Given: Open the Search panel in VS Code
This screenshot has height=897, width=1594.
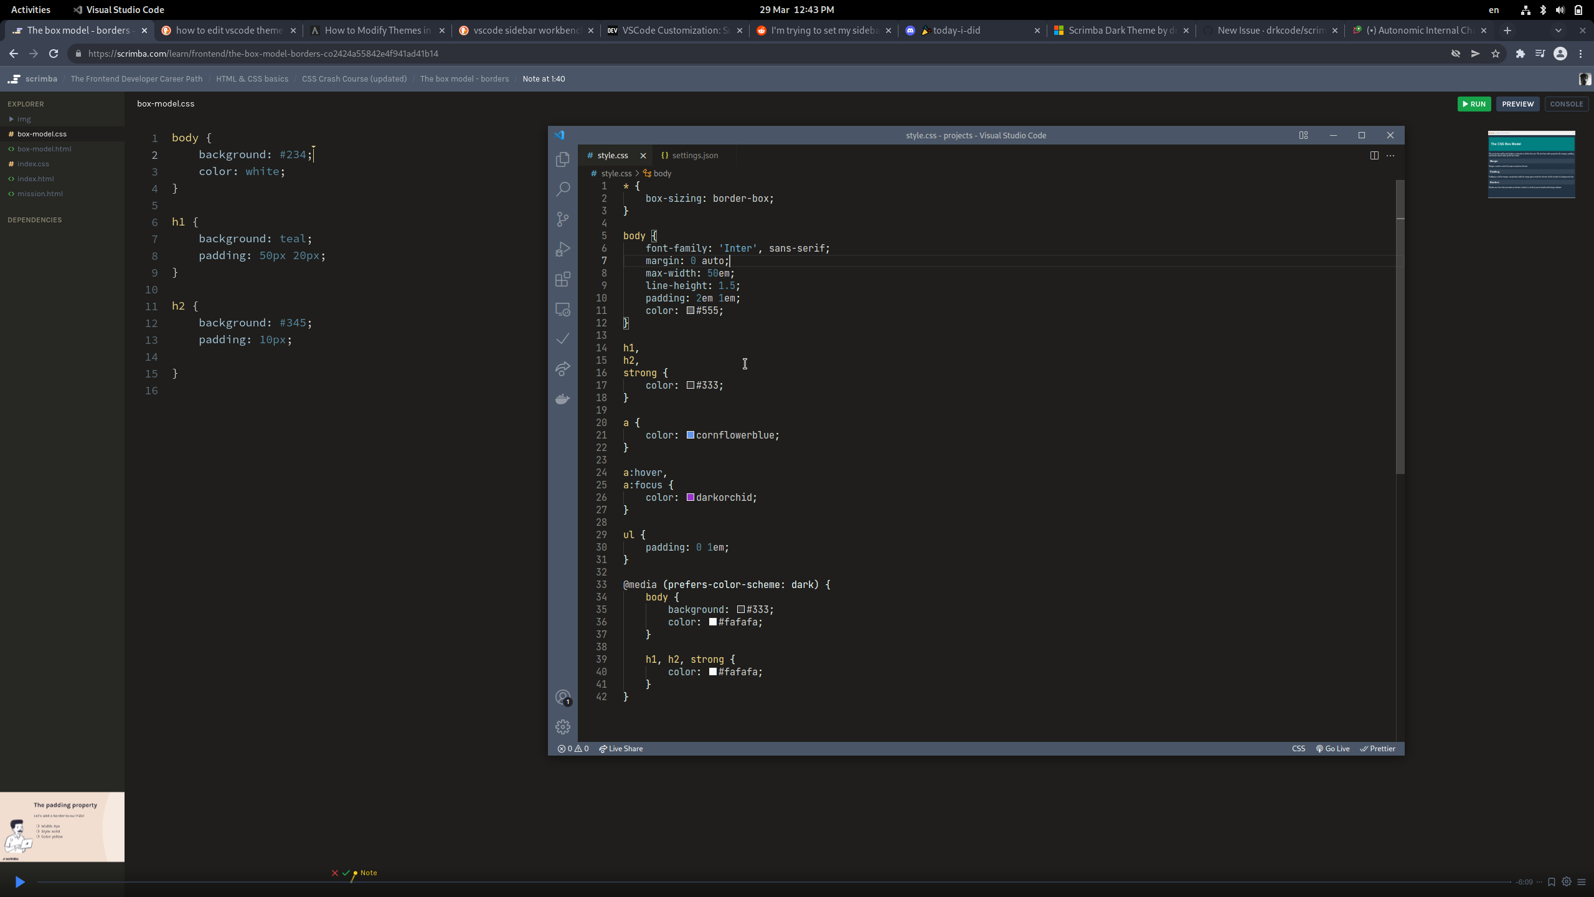Looking at the screenshot, I should click(562, 189).
